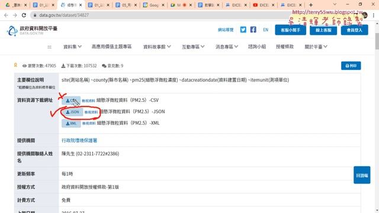Screen dimensions: 379x213
Task: Open the Chrome three-dot menu
Action: (x=374, y=15)
